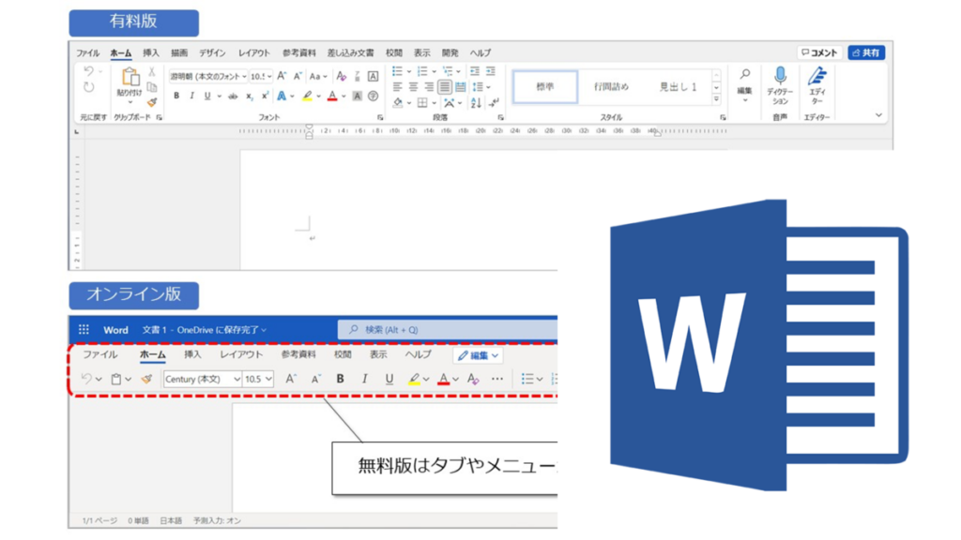The height and width of the screenshot is (540, 961).
Task: Toggle Italic in the Word Online toolbar
Action: [x=364, y=379]
